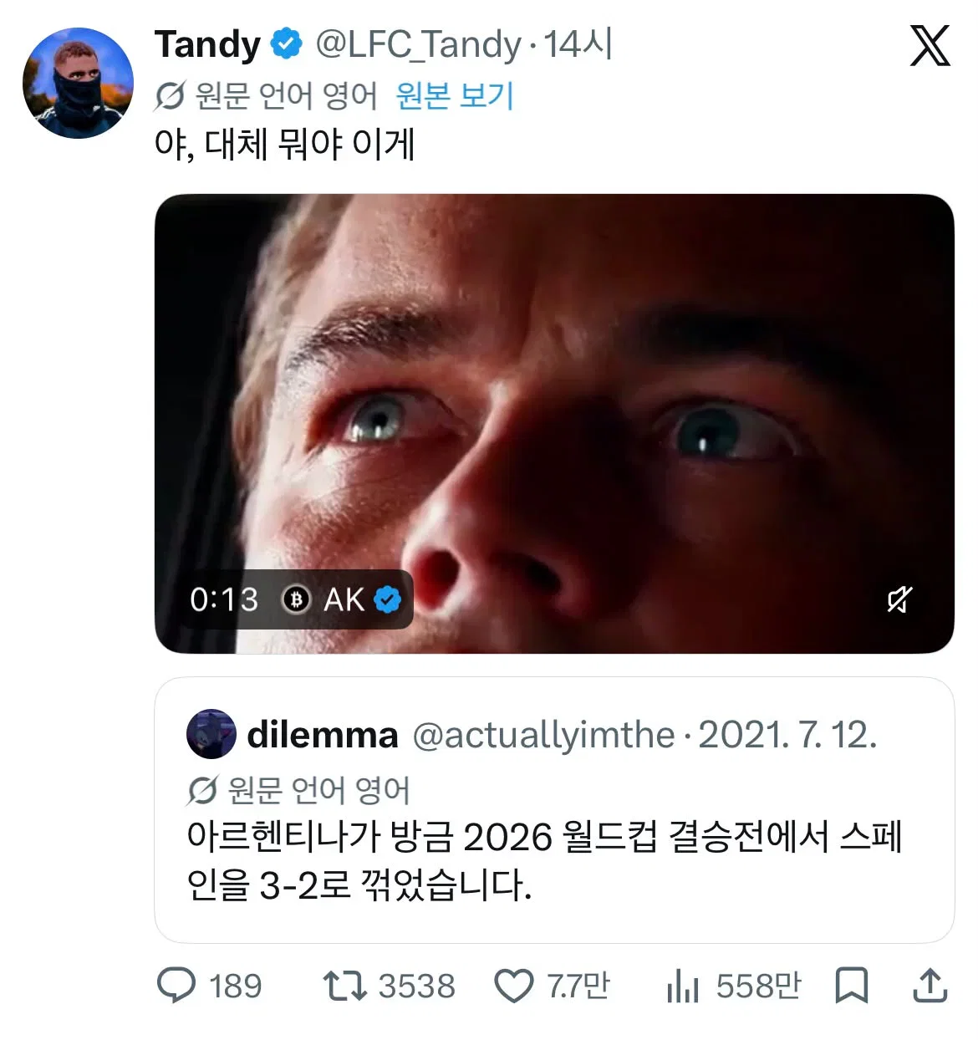This screenshot has height=1040, width=978.
Task: Click the bitcoin coin icon beside AK
Action: [296, 599]
